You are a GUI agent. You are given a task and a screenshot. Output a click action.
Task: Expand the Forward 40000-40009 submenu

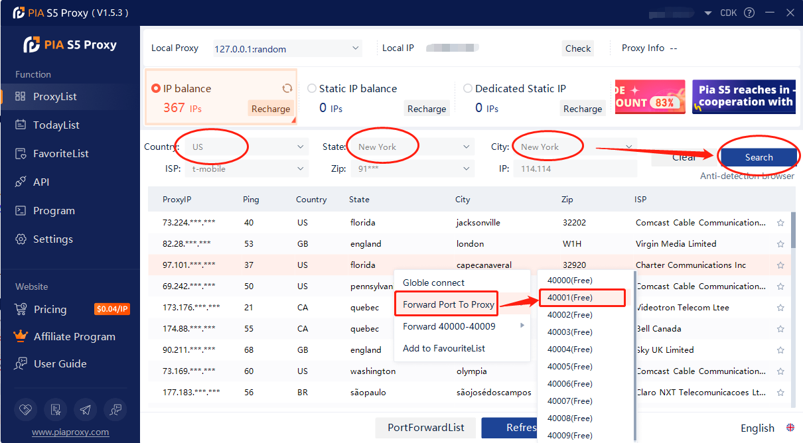click(463, 326)
